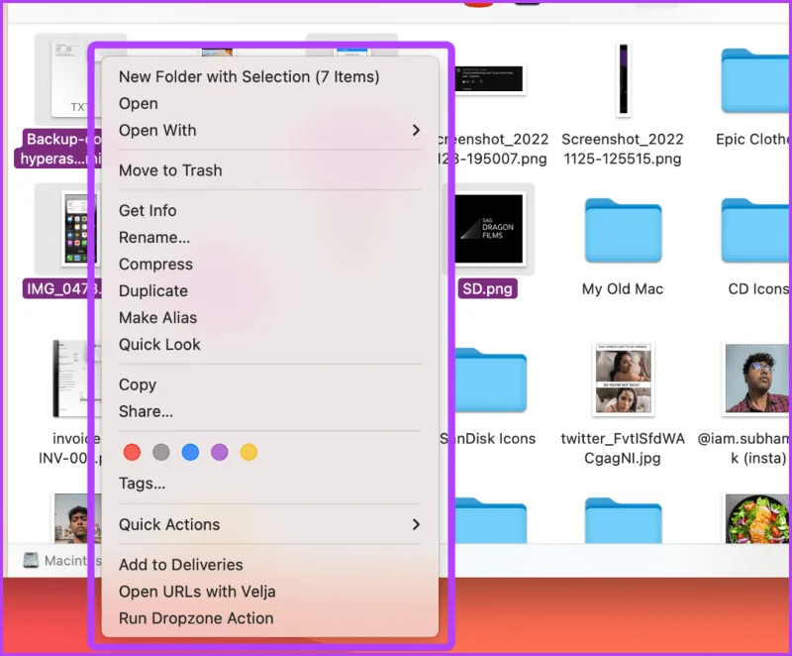Select the CD Icons folder
The width and height of the screenshot is (792, 656).
(756, 231)
